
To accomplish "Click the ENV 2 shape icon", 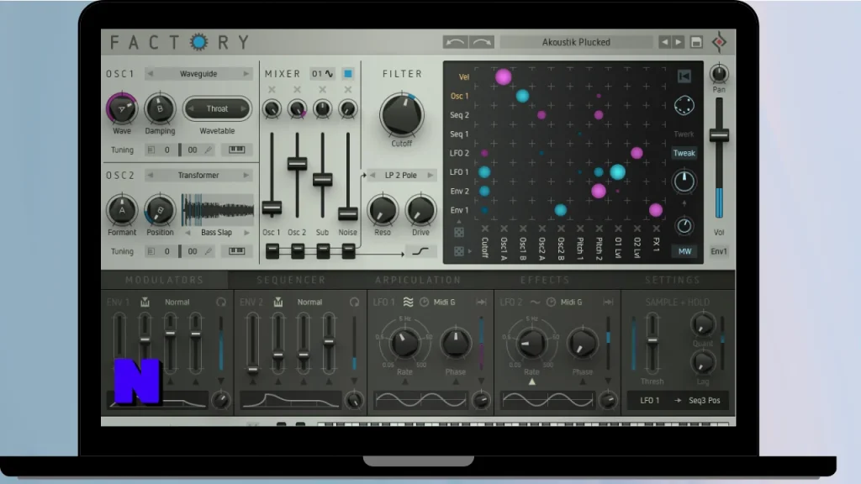I will click(x=278, y=302).
